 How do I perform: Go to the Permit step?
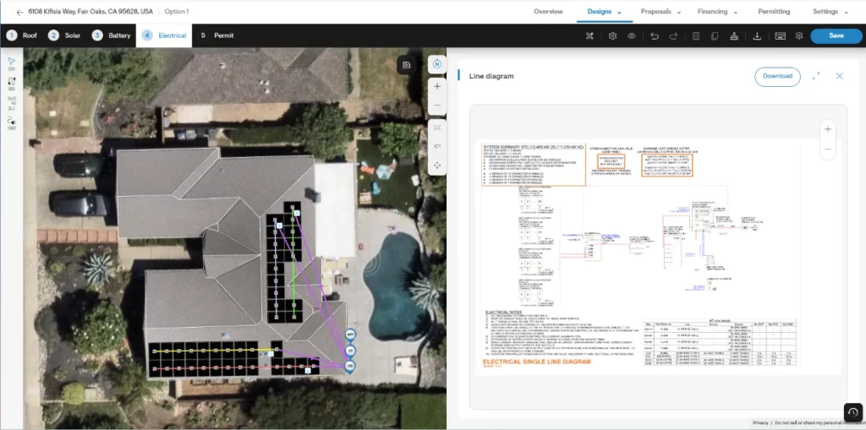click(216, 35)
